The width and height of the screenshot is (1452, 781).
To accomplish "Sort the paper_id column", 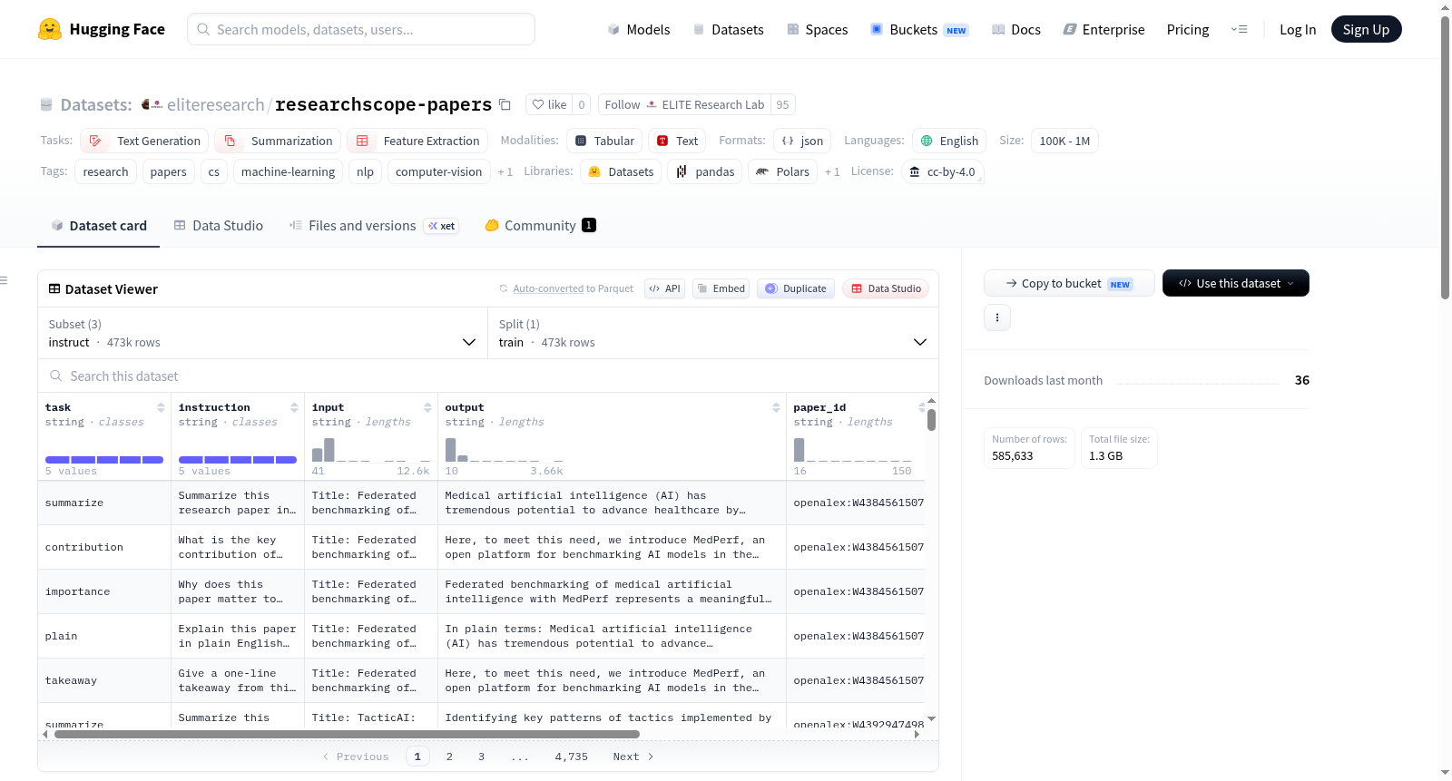I will [x=921, y=407].
